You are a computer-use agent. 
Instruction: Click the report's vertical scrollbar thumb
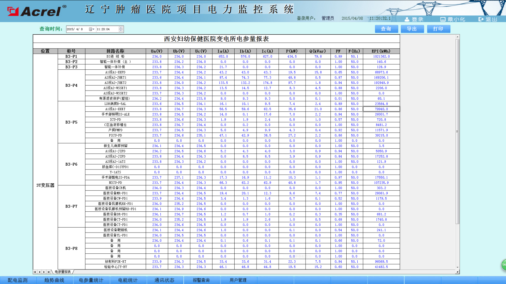457,131
